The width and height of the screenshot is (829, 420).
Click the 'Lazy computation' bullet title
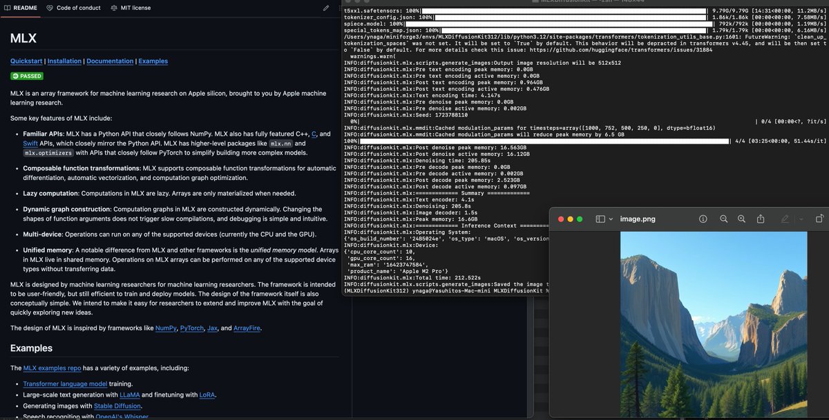click(x=50, y=193)
